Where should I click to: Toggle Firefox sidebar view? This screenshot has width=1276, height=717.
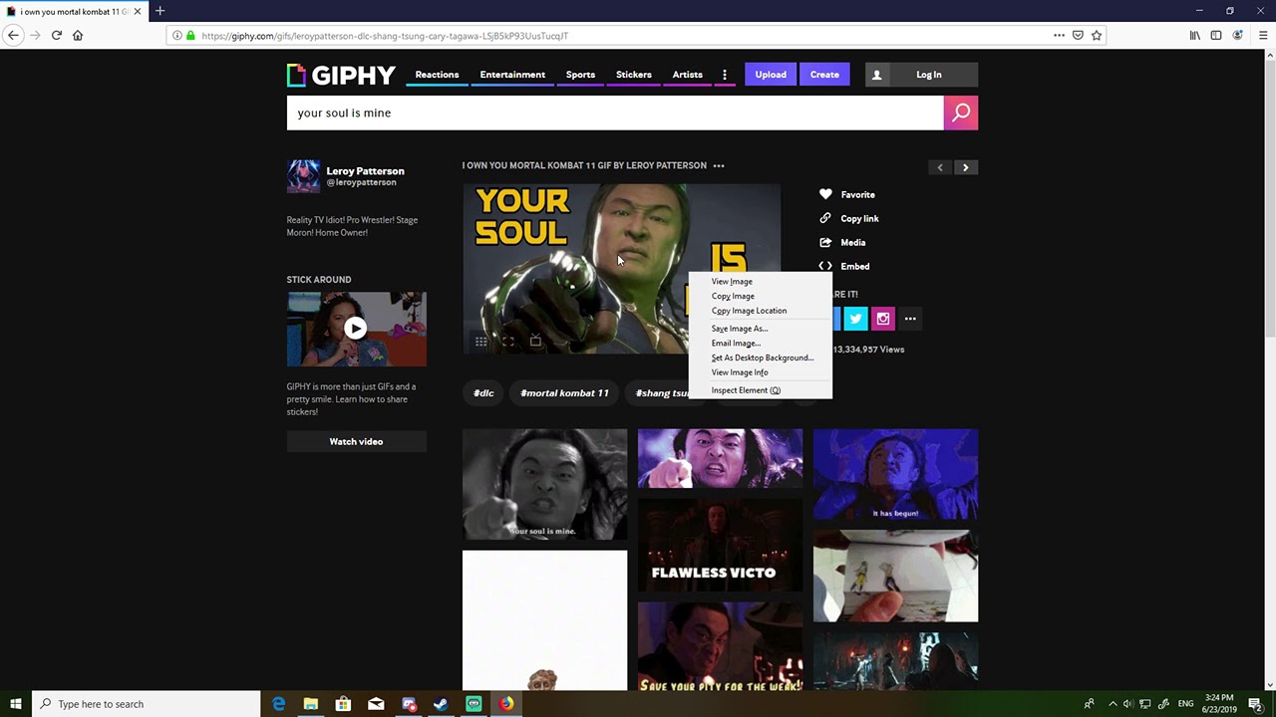[x=1216, y=35]
